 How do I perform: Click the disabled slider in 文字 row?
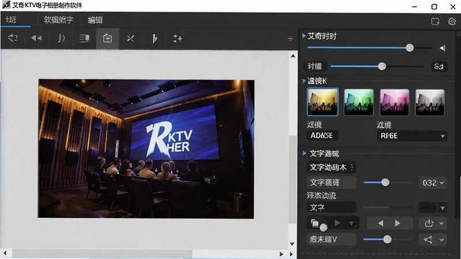pos(388,208)
